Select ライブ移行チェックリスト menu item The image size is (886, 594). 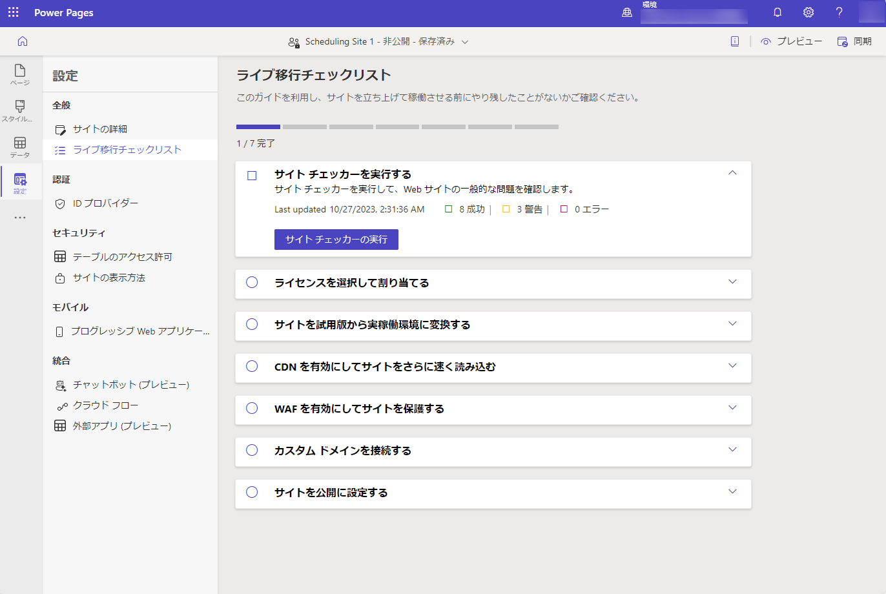130,150
